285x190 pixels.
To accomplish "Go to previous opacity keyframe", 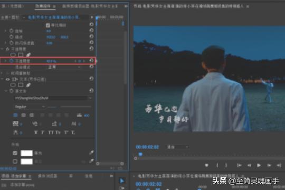I will [75, 61].
